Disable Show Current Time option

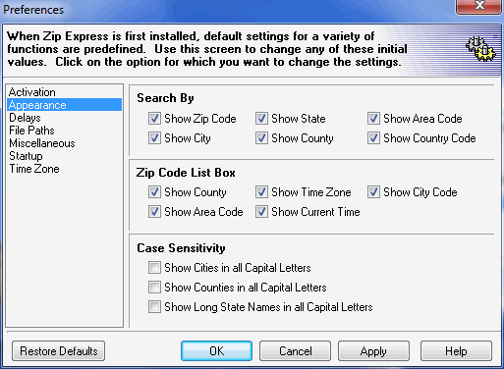pos(261,212)
